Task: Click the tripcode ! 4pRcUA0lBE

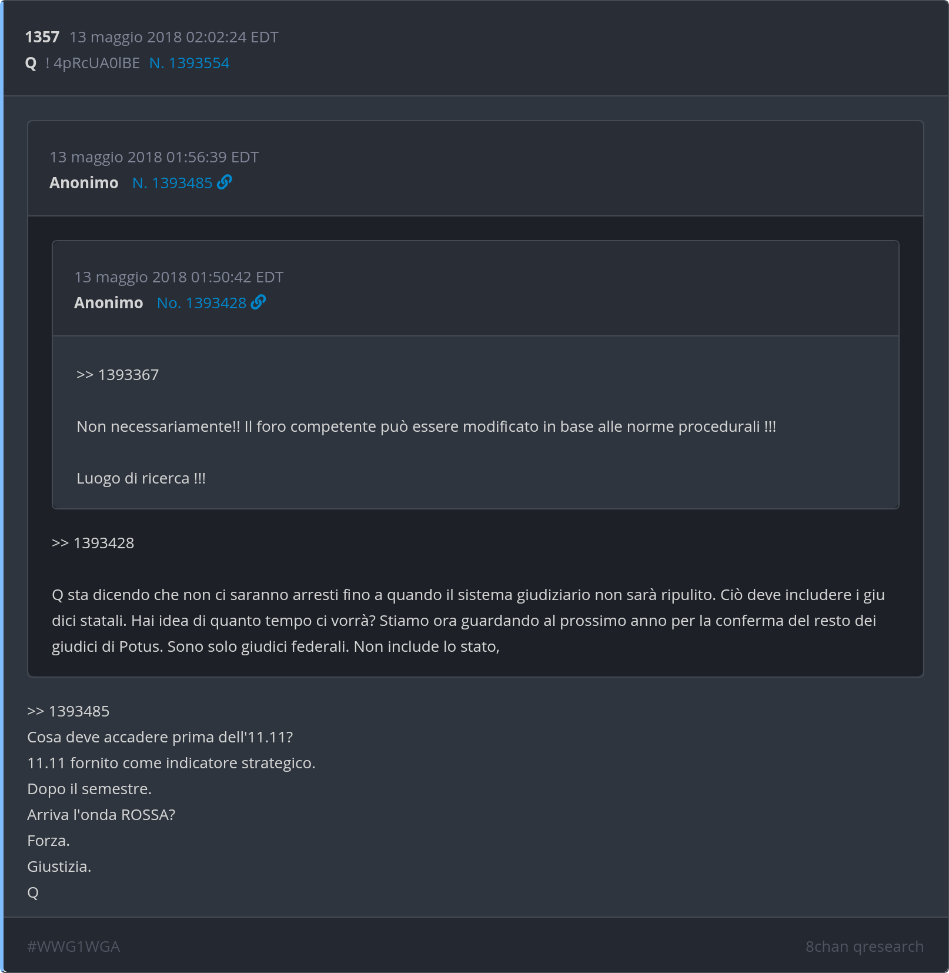Action: (x=93, y=63)
